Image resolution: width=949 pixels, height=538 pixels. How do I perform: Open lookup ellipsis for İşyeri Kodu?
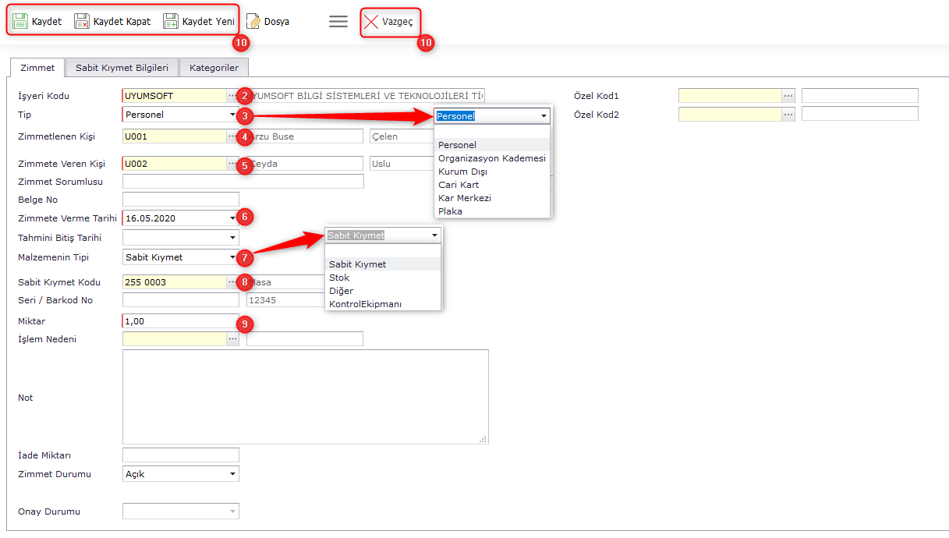click(232, 96)
